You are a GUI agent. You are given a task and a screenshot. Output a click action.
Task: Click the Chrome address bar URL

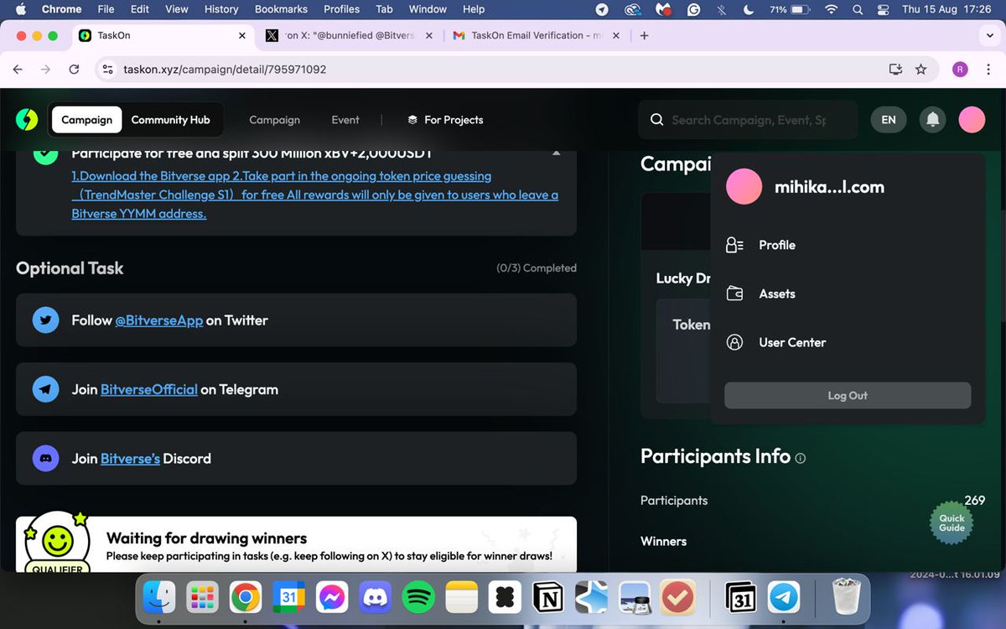tap(225, 70)
